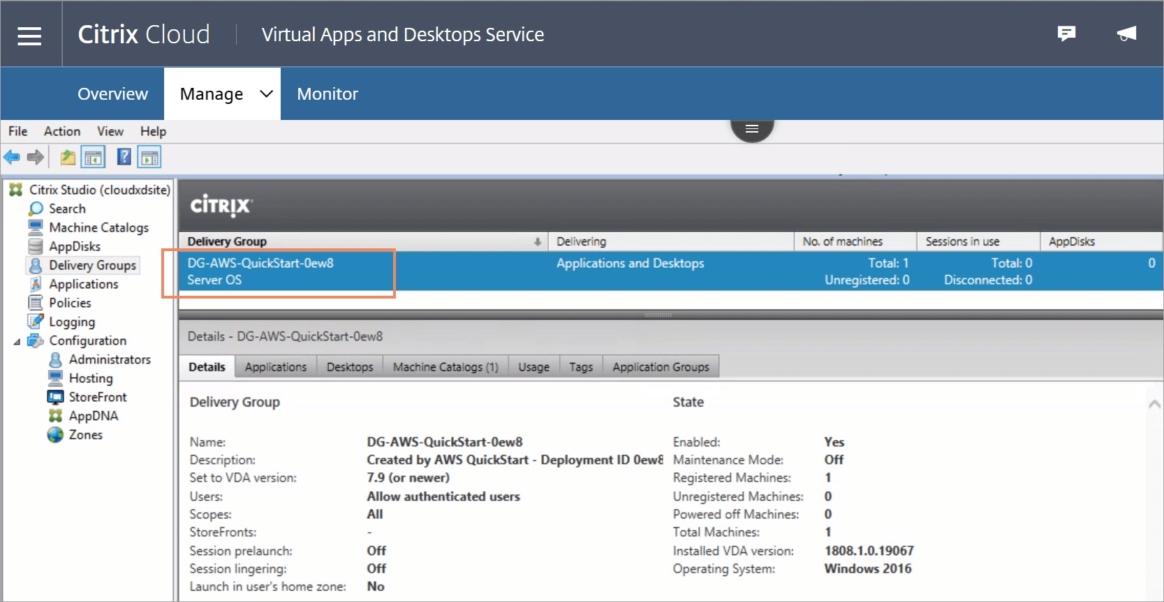Switch to the Monitor tab
Image resolution: width=1164 pixels, height=602 pixels.
click(327, 93)
